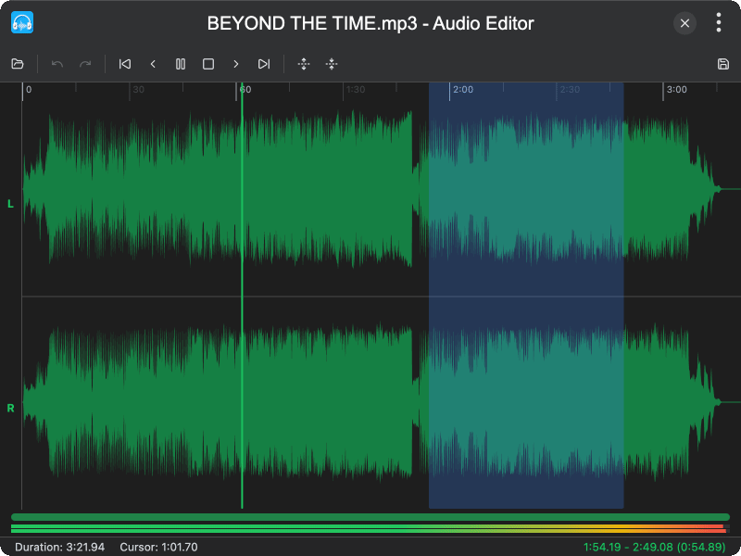Viewport: 741px width, 556px height.
Task: Click the second zoom arrows icon
Action: click(x=332, y=64)
